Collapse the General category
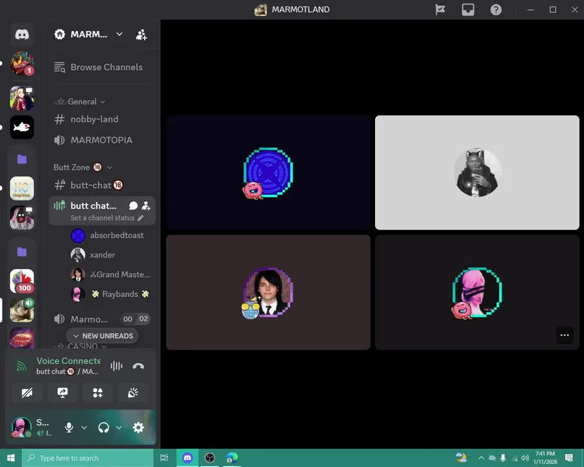The height and width of the screenshot is (467, 584). pos(80,102)
